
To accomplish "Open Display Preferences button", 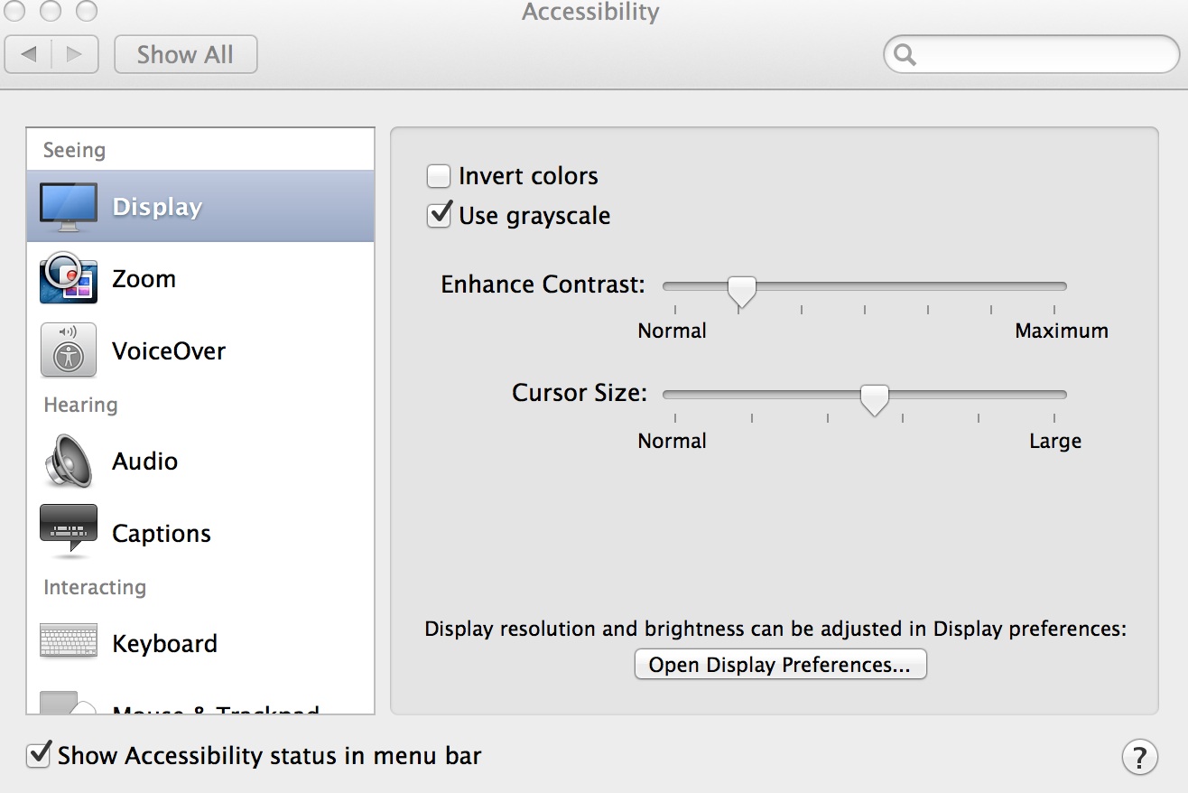I will [x=780, y=665].
